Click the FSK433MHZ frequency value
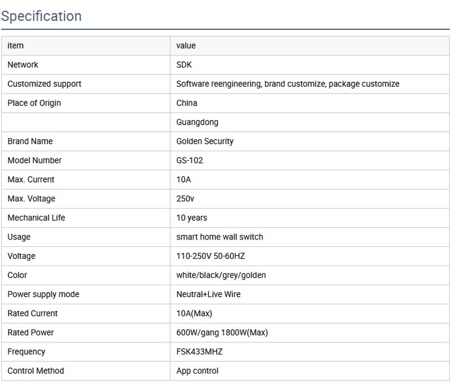This screenshot has width=451, height=385. click(x=200, y=352)
